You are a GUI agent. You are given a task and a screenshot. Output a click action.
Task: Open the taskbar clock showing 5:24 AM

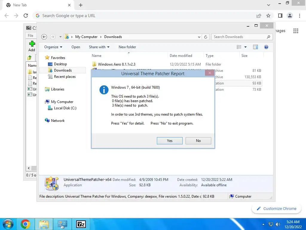click(293, 224)
